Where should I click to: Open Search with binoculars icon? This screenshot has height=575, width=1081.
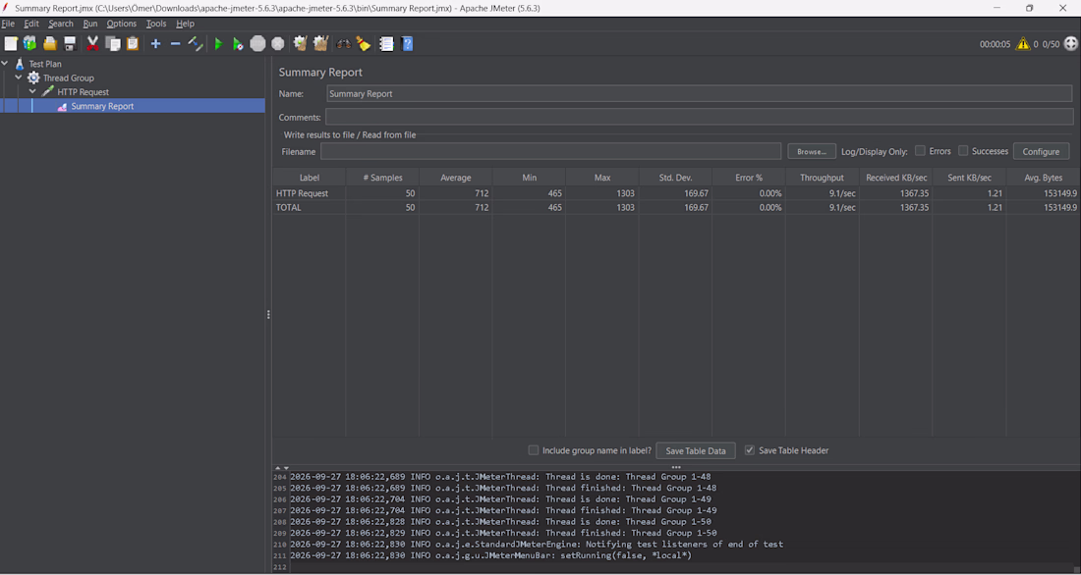point(343,44)
